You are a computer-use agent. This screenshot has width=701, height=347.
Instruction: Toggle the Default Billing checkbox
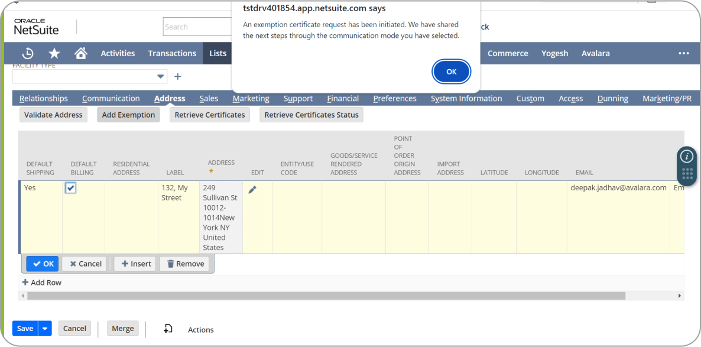[70, 187]
